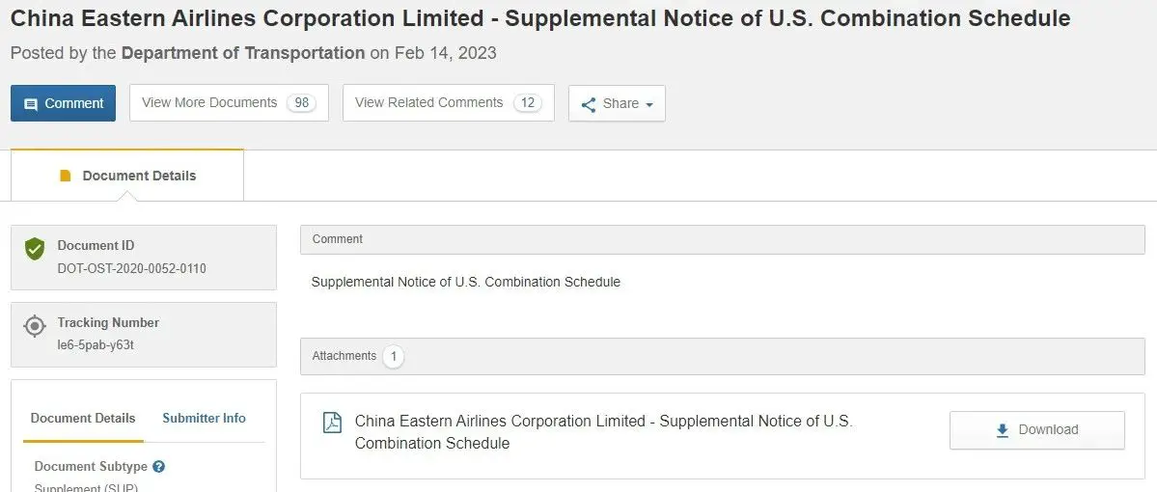This screenshot has width=1157, height=492.
Task: Click the yellow document icon in Document Details tab
Action: click(66, 176)
